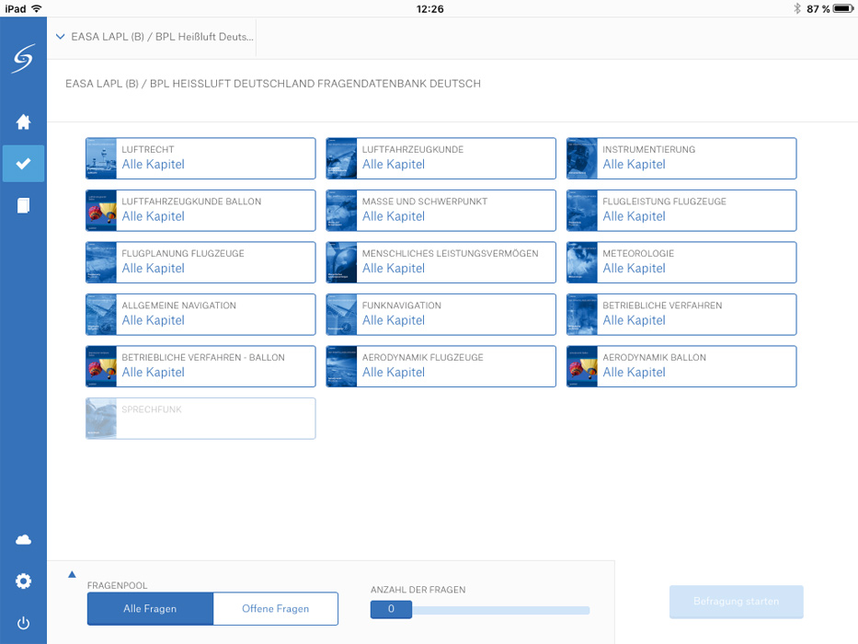Open Alle Kapitel under Aerodynamik Ballon
Viewport: 858px width, 644px height.
[635, 373]
